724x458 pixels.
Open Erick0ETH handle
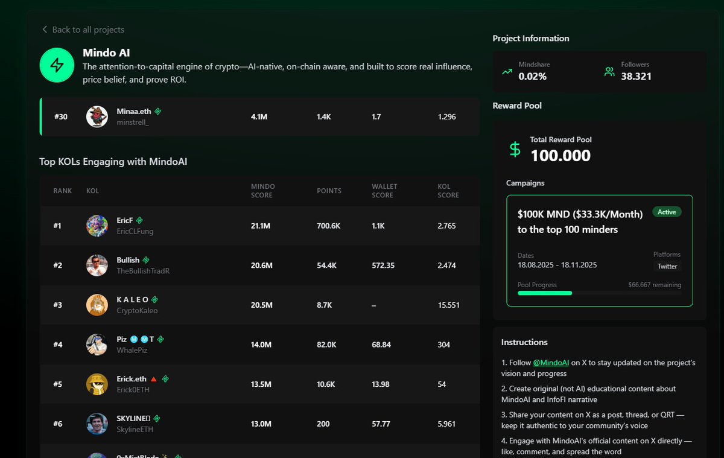tap(133, 390)
